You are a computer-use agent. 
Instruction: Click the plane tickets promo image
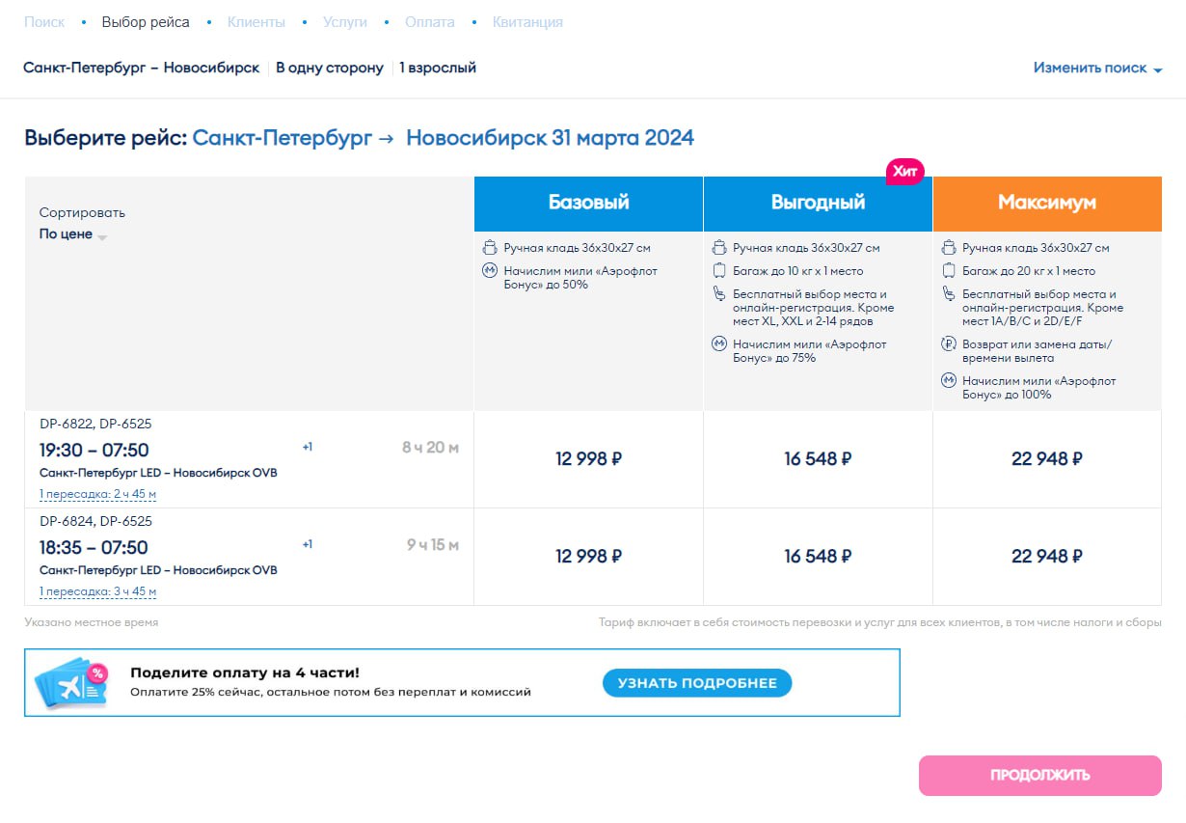(x=71, y=684)
